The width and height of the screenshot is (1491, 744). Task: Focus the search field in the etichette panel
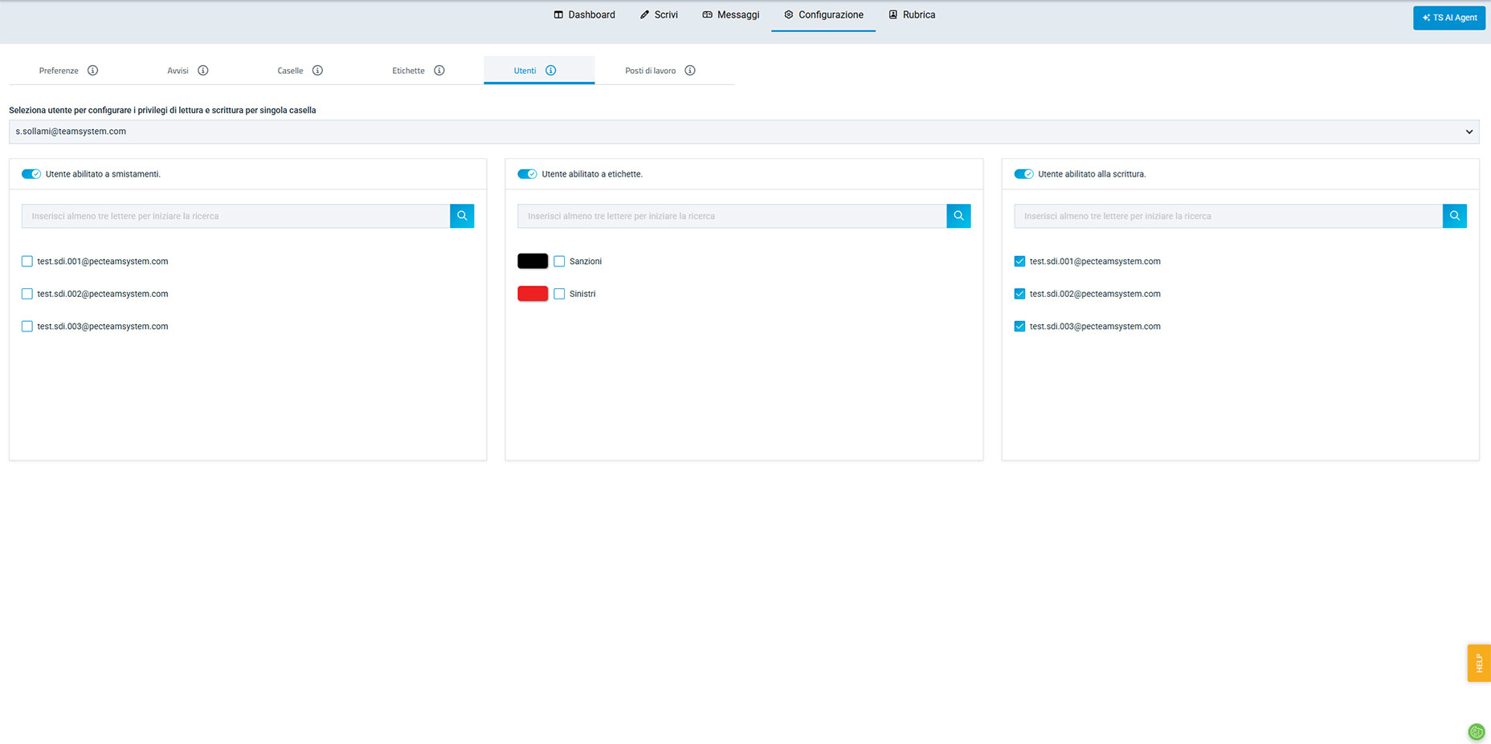(731, 216)
